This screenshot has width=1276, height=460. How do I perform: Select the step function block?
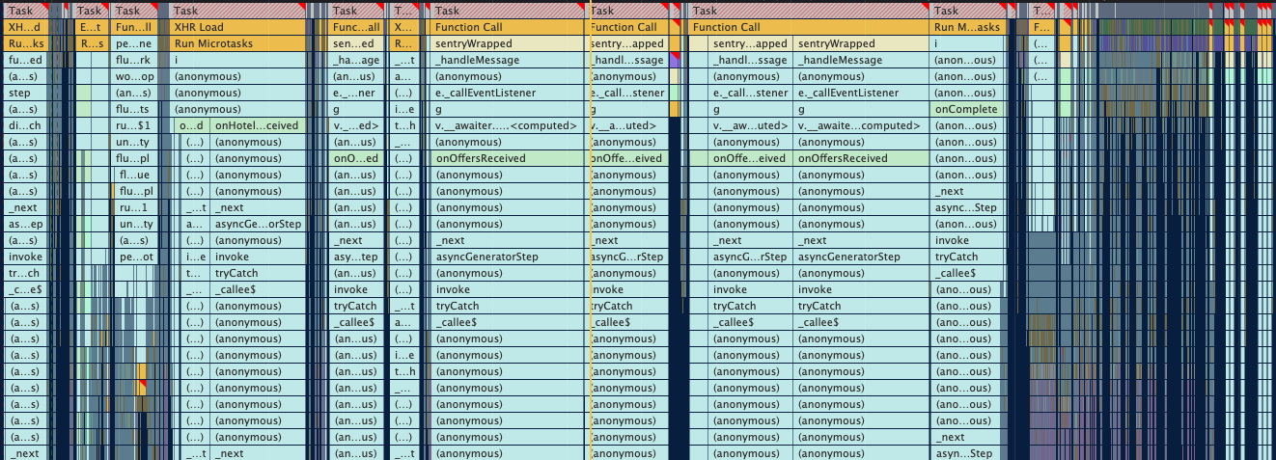(24, 93)
